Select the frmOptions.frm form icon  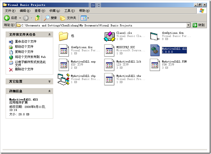click(x=155, y=36)
